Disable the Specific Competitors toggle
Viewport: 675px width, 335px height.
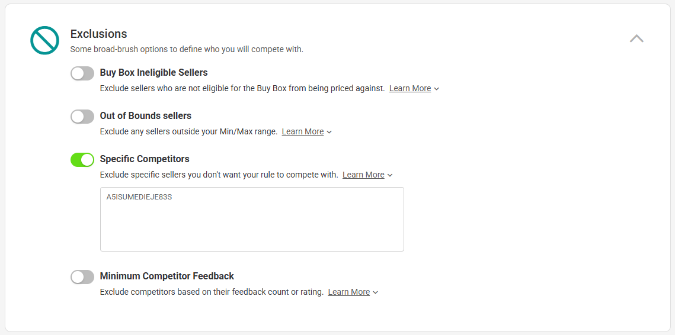(x=82, y=160)
